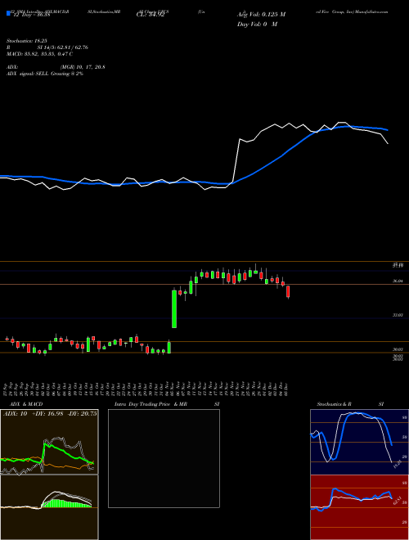Click the 'ADX signal: SELL Growing @ 2%' line

(45, 74)
